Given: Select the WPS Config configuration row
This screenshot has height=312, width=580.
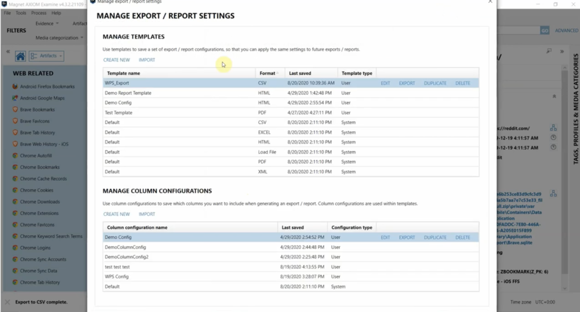Looking at the screenshot, I should click(x=291, y=276).
